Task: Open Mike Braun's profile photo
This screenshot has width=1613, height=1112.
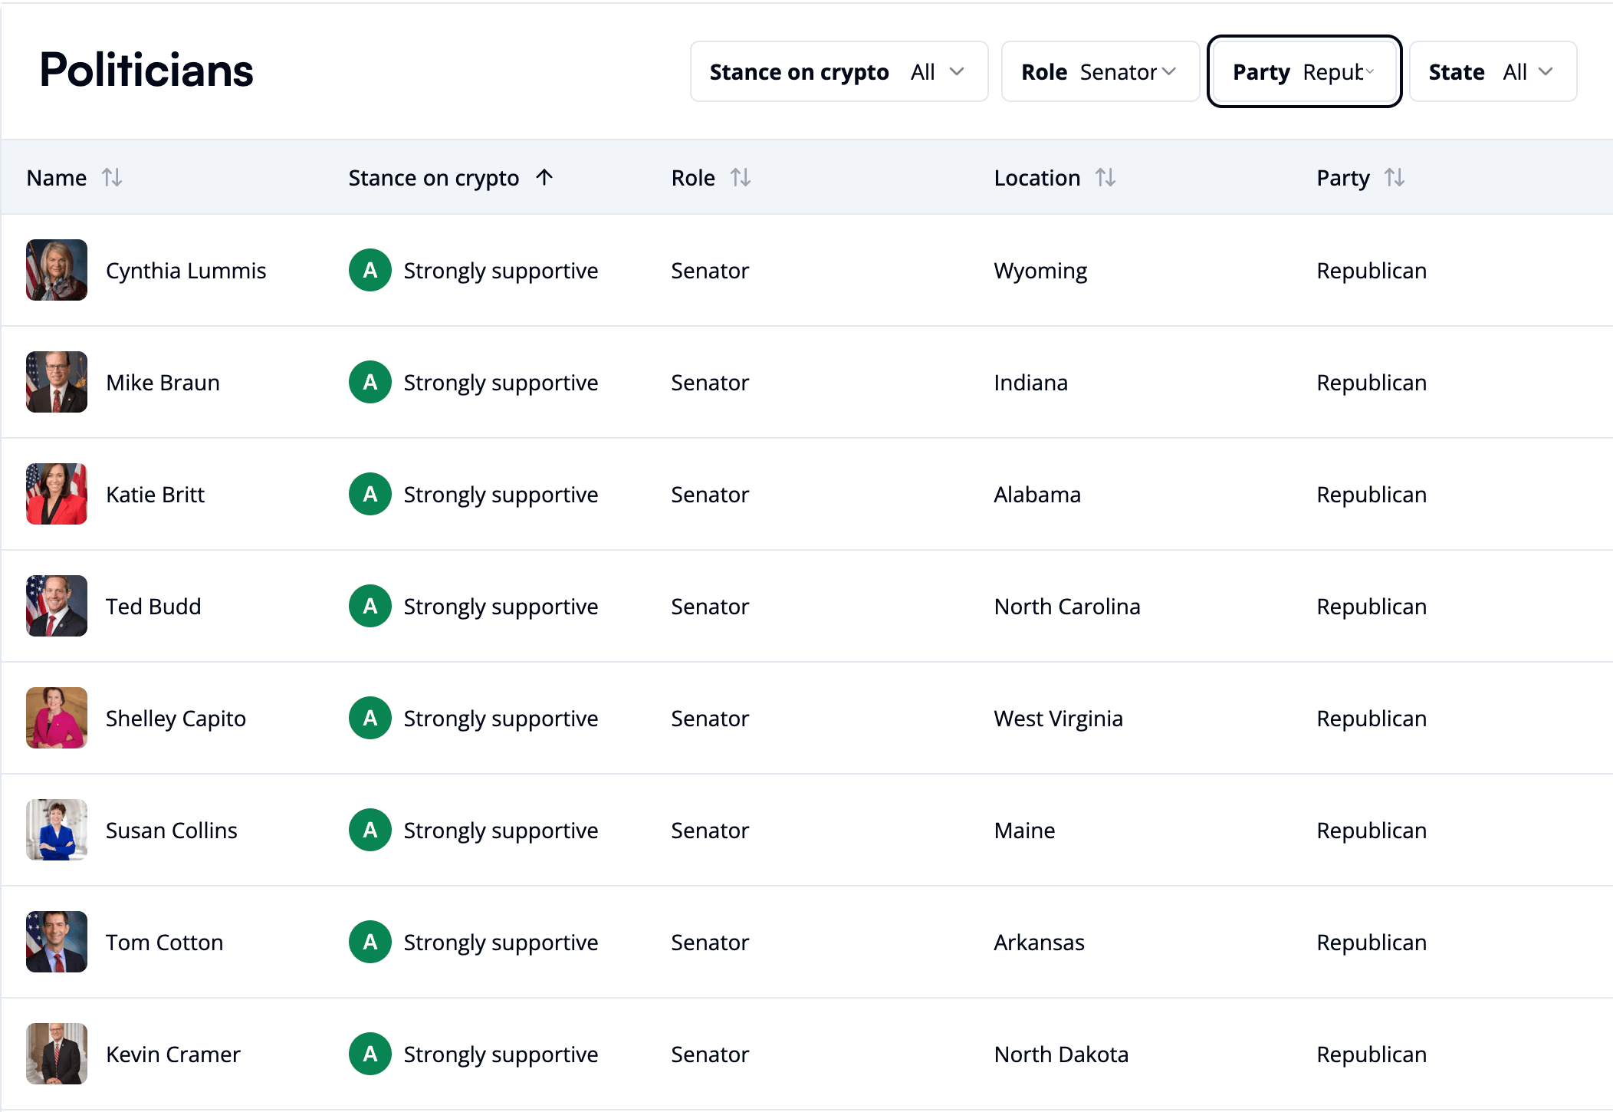Action: click(57, 383)
